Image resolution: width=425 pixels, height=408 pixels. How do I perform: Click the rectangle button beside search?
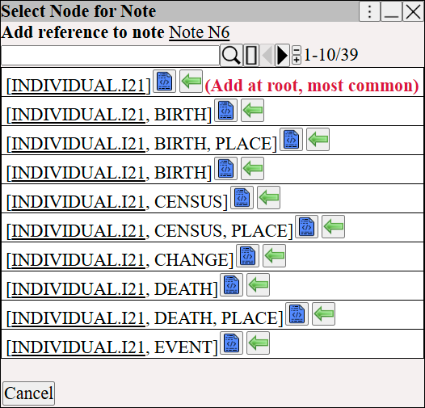(251, 55)
